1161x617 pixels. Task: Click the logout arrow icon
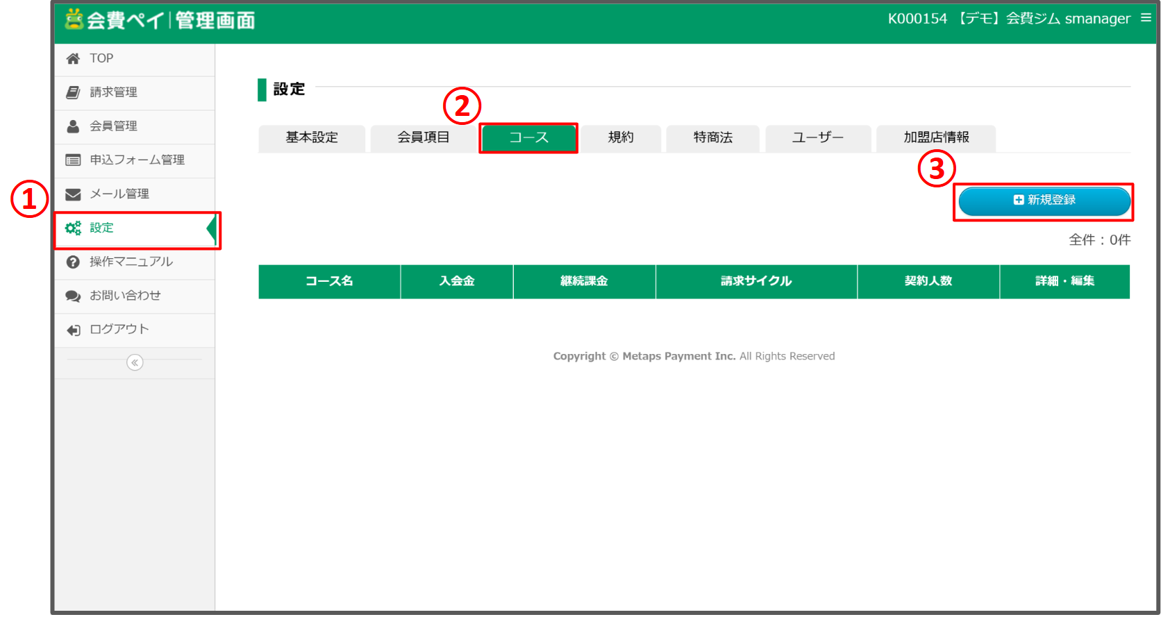pos(73,330)
